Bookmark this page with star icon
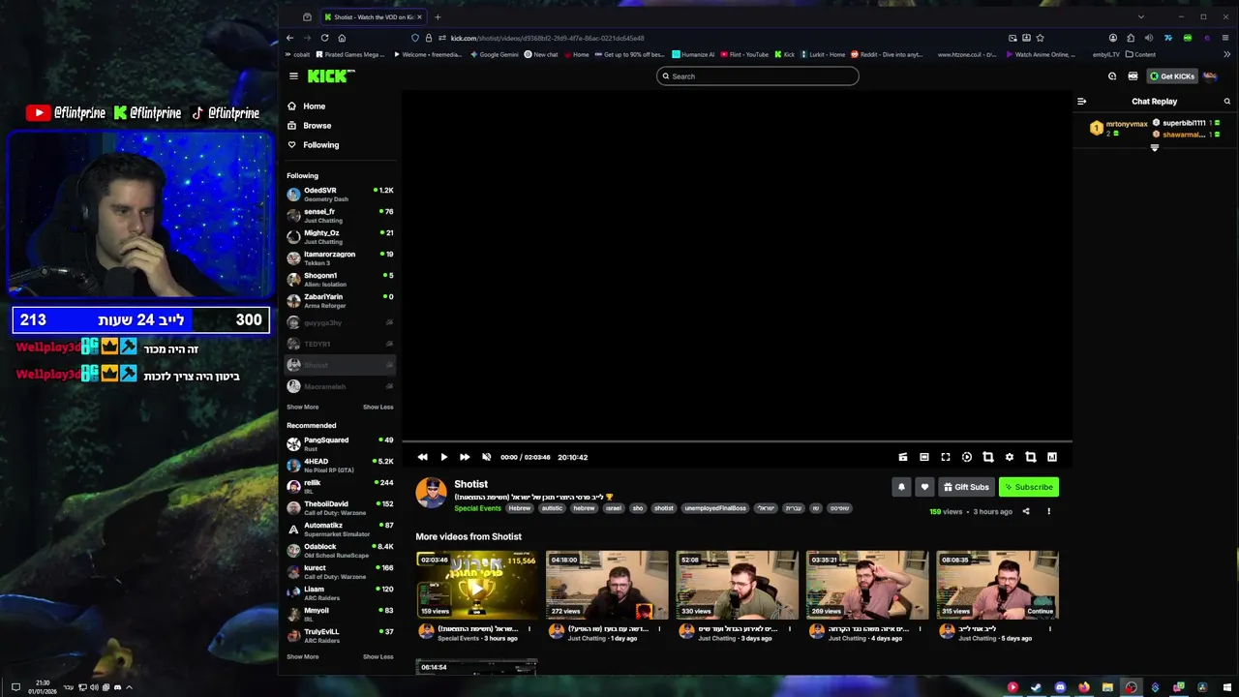The image size is (1239, 697). point(1040,38)
